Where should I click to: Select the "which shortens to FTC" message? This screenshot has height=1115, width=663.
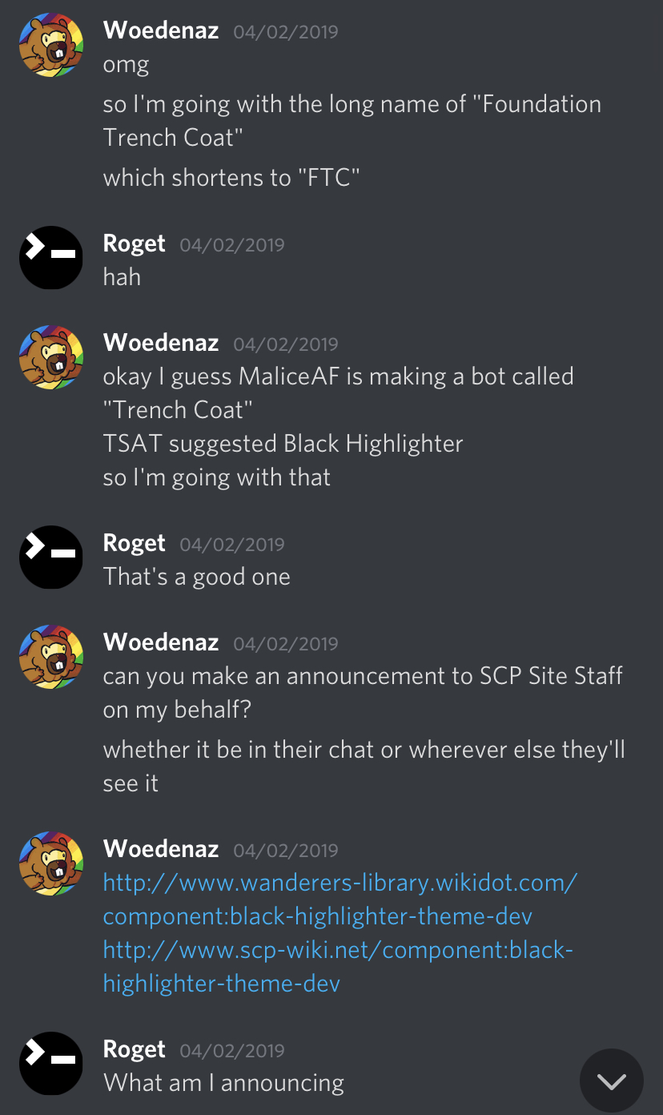pos(231,177)
